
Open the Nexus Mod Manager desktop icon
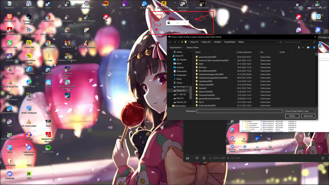tap(87, 18)
